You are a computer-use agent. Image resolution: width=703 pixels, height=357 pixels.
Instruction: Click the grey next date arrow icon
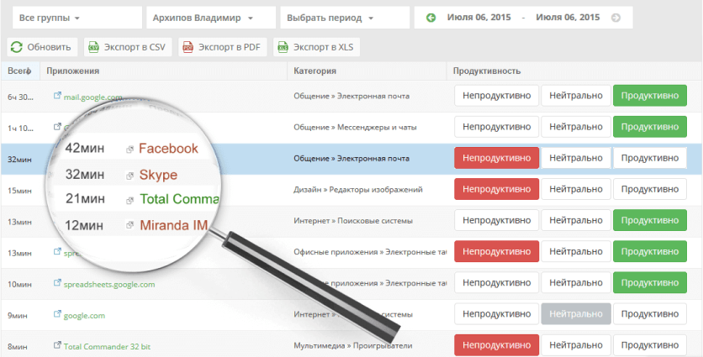click(x=616, y=18)
